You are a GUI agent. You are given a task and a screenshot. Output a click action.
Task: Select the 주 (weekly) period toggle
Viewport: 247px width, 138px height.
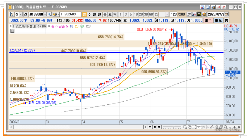[x=89, y=14]
